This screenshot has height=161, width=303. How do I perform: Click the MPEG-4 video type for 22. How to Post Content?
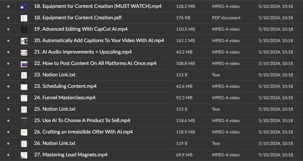click(x=226, y=64)
